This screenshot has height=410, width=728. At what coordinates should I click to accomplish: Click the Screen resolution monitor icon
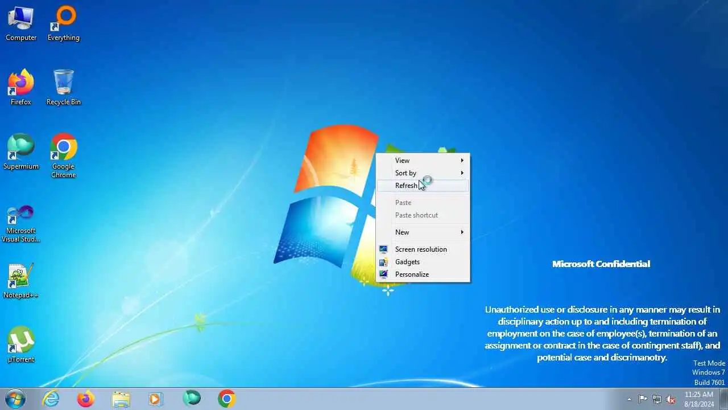(x=384, y=249)
